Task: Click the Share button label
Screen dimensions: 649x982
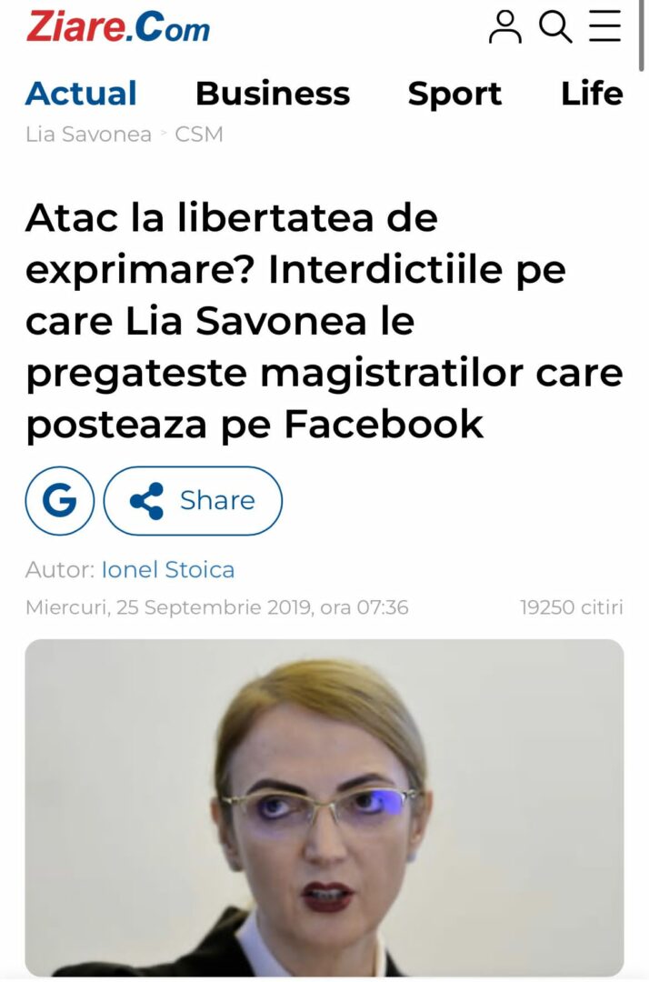Action: (x=217, y=500)
